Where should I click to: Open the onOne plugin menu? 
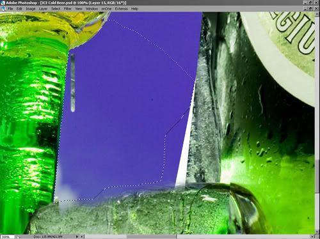[x=106, y=9]
